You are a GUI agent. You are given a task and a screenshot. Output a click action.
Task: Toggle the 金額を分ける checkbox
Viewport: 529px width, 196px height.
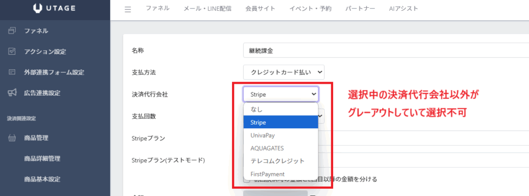(247, 179)
